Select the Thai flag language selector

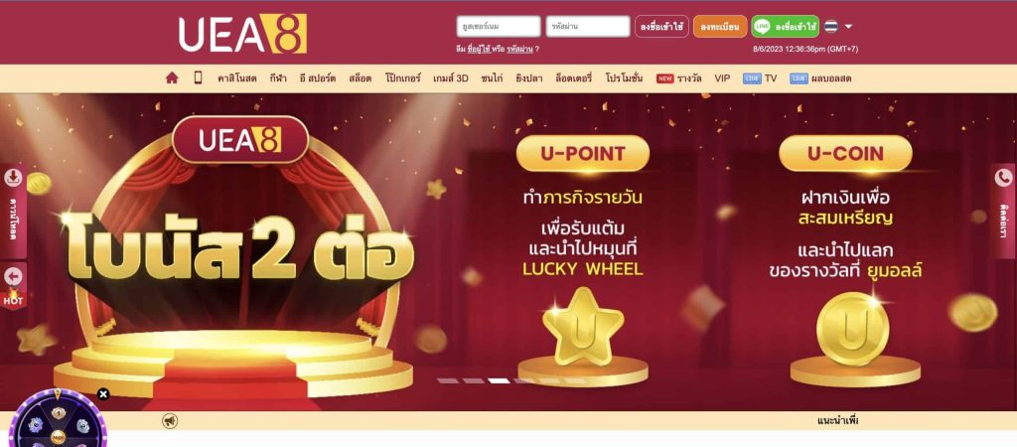[831, 27]
